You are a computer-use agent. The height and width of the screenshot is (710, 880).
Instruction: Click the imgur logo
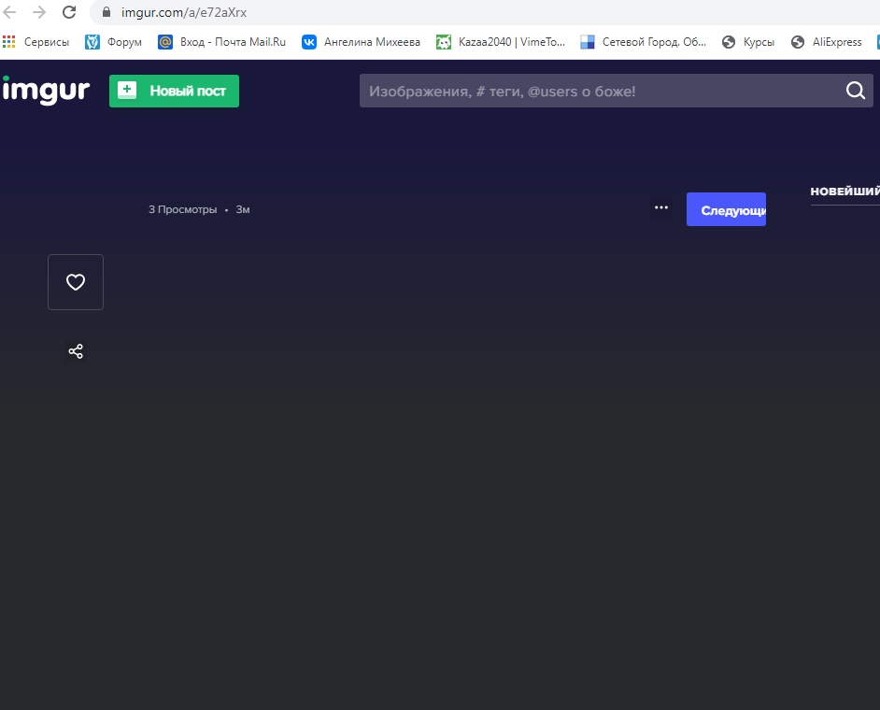[46, 91]
